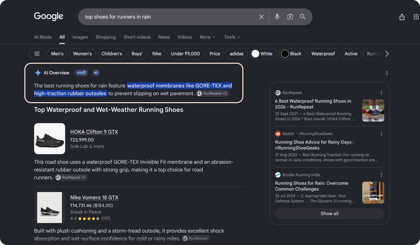Expand the More dropdown
420x245 pixels.
point(207,37)
